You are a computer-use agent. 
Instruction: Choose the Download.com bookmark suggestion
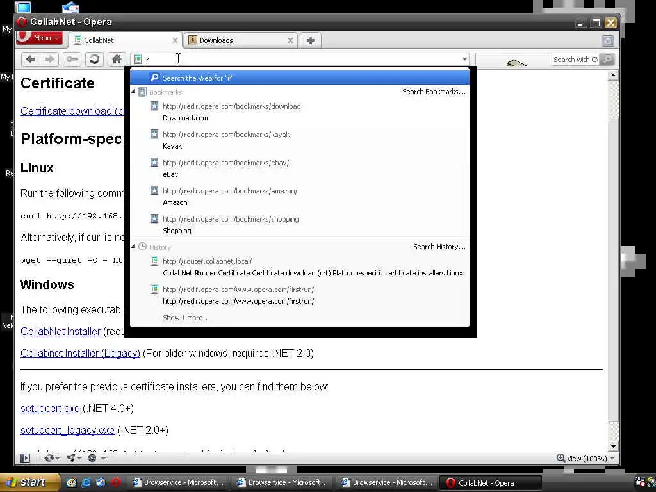300,112
